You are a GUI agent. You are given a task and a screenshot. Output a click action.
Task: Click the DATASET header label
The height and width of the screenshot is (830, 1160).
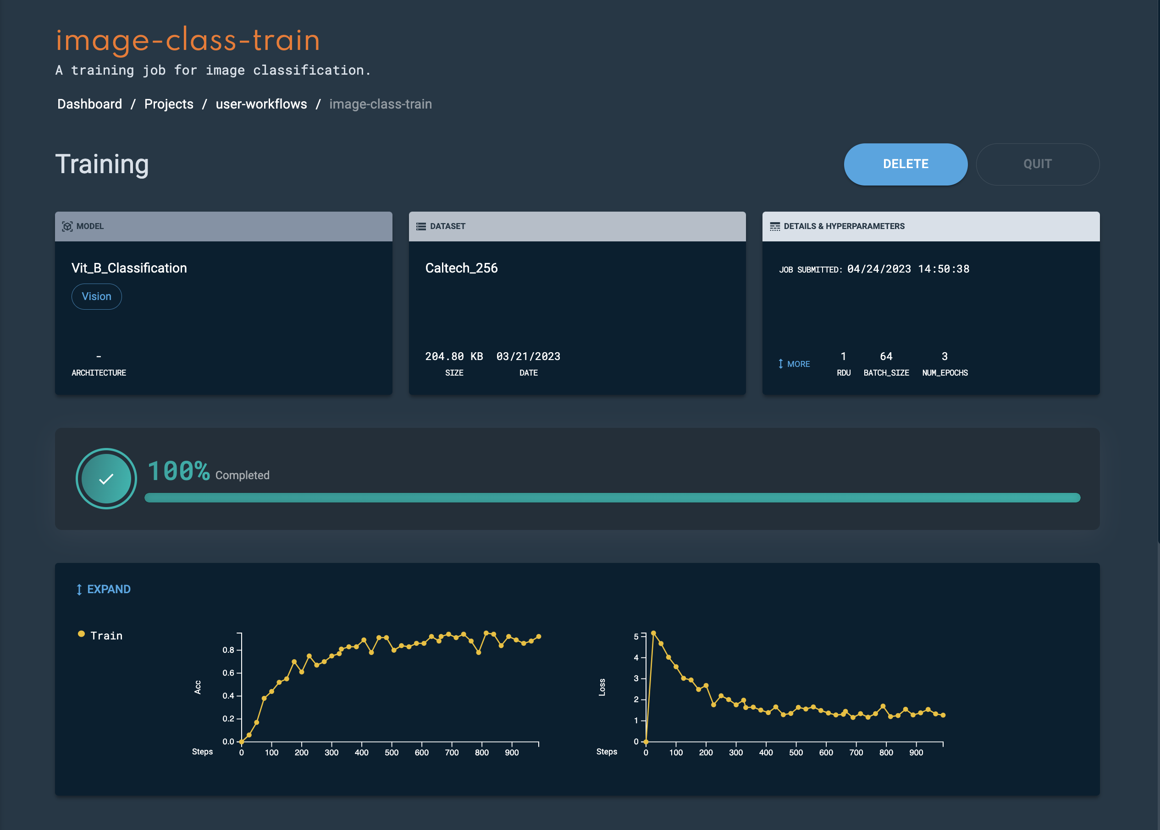(x=447, y=226)
